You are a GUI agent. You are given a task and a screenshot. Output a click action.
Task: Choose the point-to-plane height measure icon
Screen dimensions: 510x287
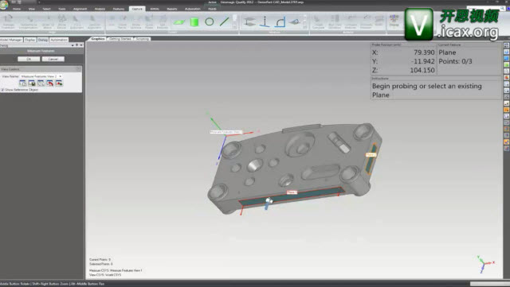(x=265, y=21)
